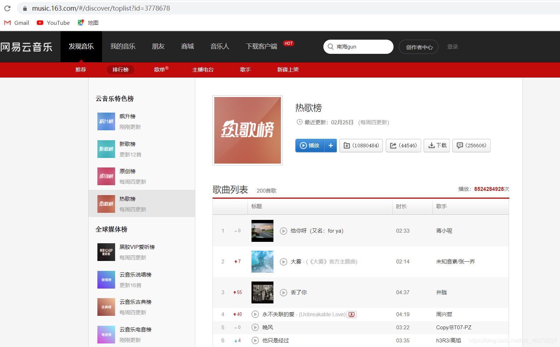Open the MV icon for 永不失联的爱
The image size is (560, 347).
point(352,314)
